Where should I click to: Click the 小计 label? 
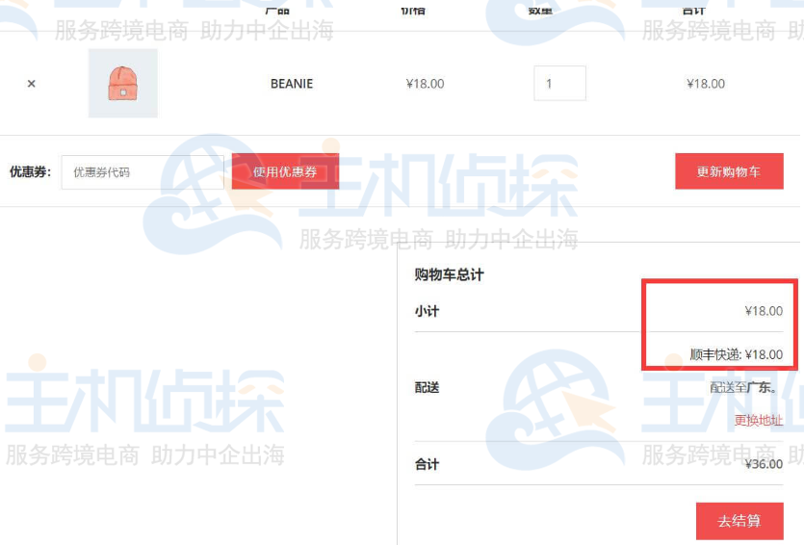(427, 311)
